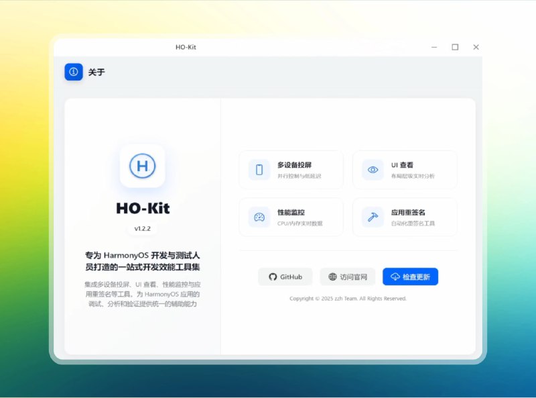Click the eye icon for UI 查看
Viewport: 536px width, 398px height.
pos(373,170)
